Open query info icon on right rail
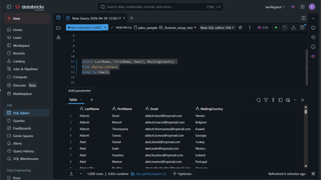Viewport: 321px width, 180px height. [313, 47]
